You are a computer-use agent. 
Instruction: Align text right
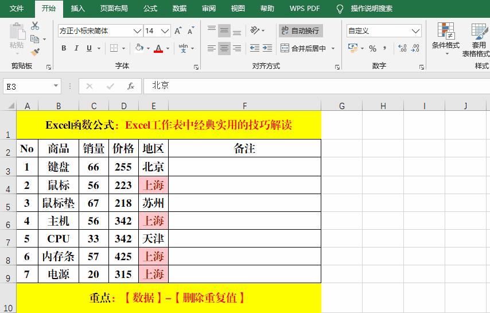237,48
